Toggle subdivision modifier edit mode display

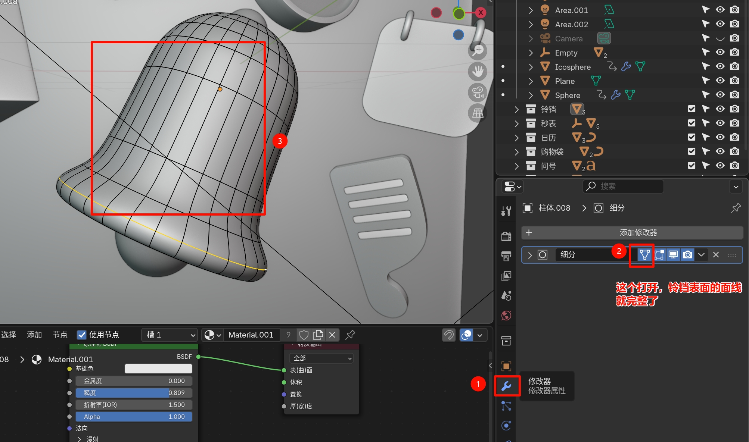[x=659, y=255]
